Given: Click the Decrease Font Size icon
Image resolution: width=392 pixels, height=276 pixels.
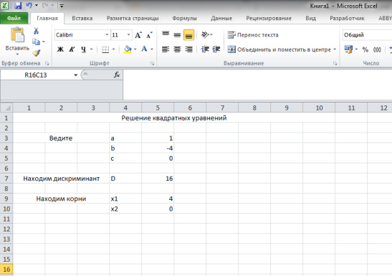Looking at the screenshot, I should (x=149, y=35).
